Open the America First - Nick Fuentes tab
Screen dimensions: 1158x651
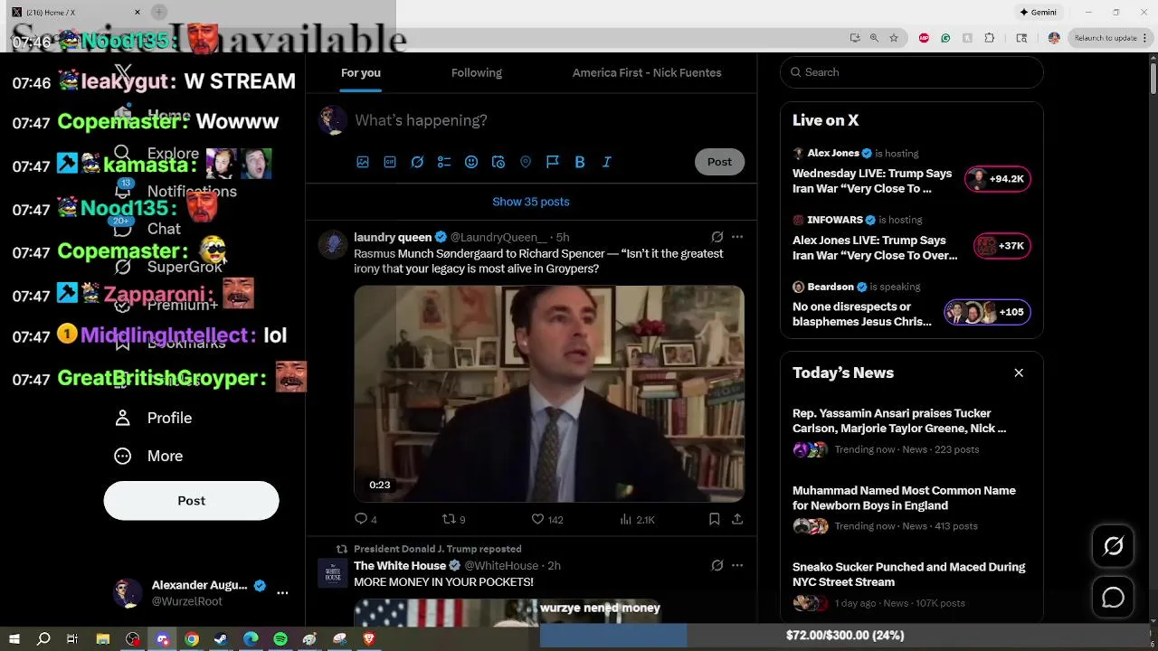tap(647, 73)
